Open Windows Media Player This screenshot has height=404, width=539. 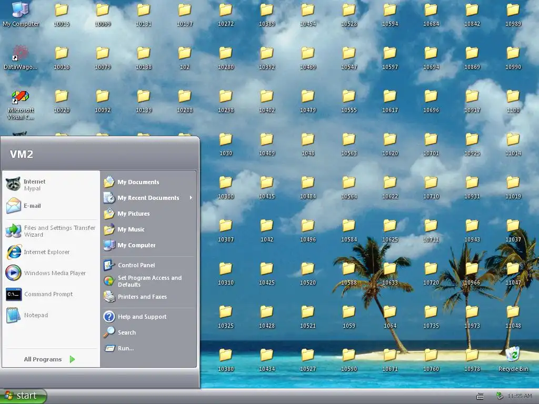pos(51,273)
